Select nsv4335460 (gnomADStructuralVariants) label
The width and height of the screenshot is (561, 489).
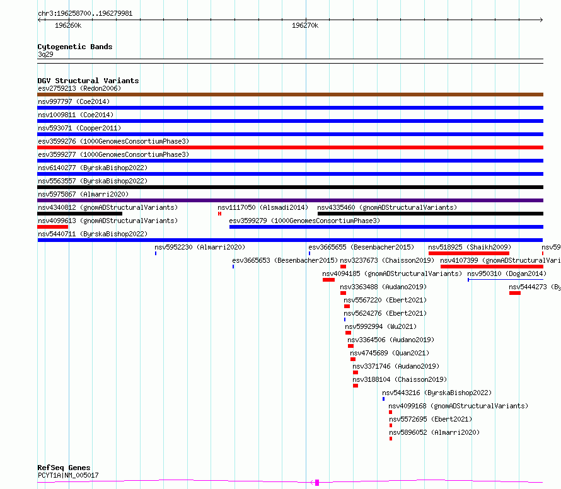(x=387, y=207)
